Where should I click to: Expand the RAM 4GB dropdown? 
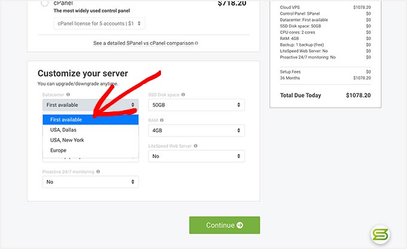(x=196, y=130)
